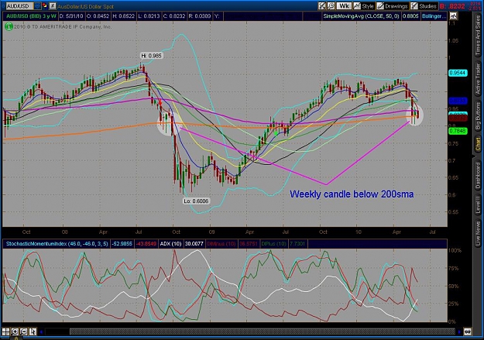Click the Drawings pencil icon

pos(380,5)
